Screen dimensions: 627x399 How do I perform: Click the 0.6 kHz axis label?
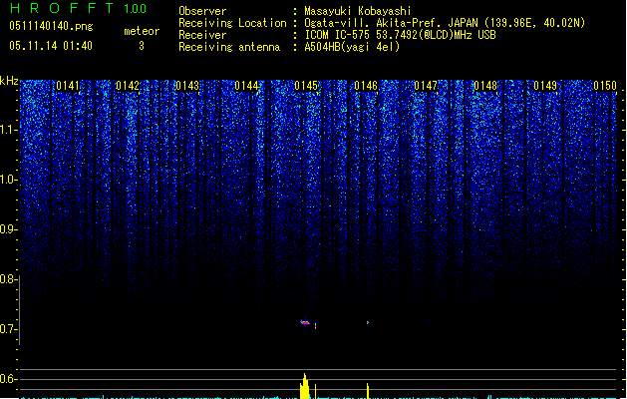(x=8, y=379)
